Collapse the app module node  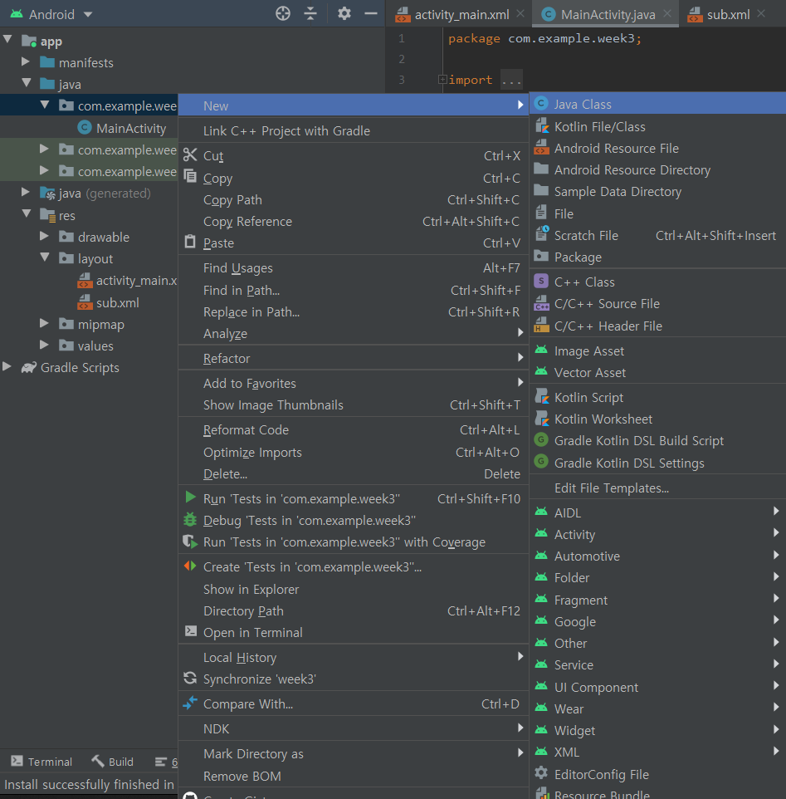tap(7, 39)
